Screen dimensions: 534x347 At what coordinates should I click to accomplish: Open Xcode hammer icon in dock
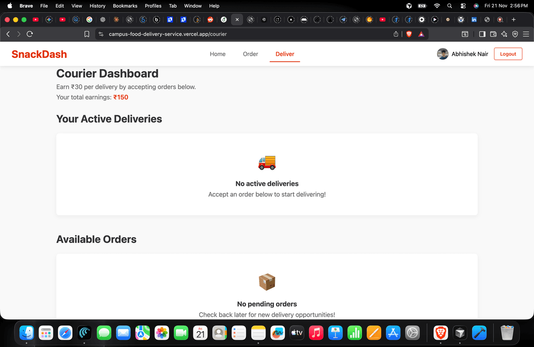coord(479,333)
